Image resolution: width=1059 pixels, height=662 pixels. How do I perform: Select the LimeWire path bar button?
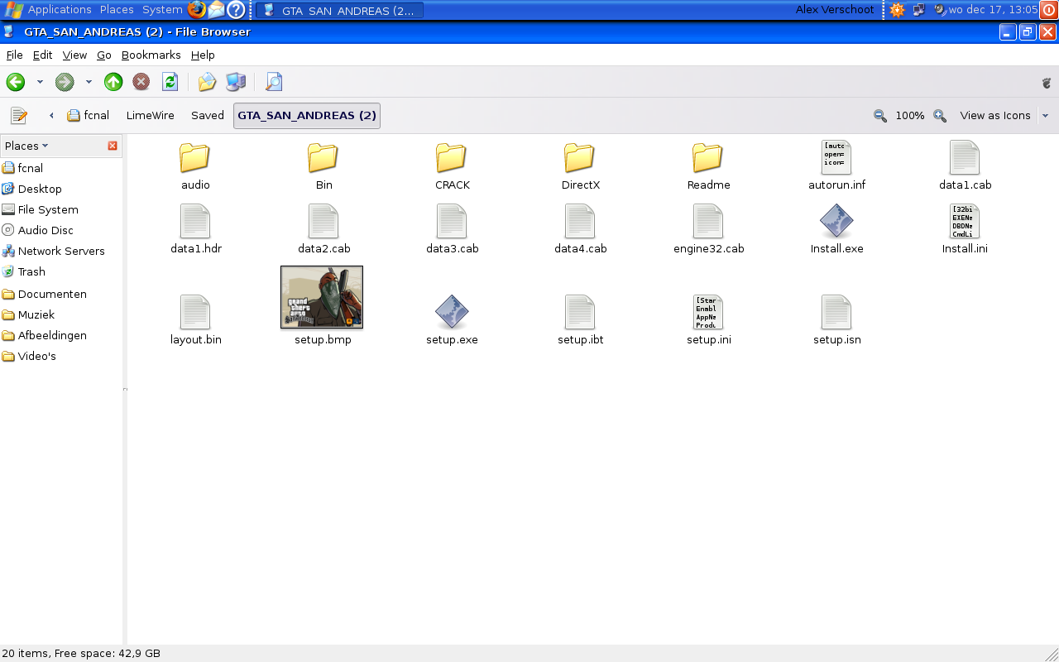[x=150, y=116]
